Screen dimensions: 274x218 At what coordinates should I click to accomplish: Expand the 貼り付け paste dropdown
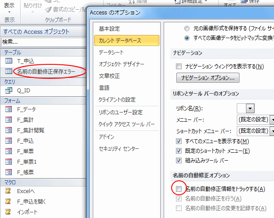click(33, 12)
